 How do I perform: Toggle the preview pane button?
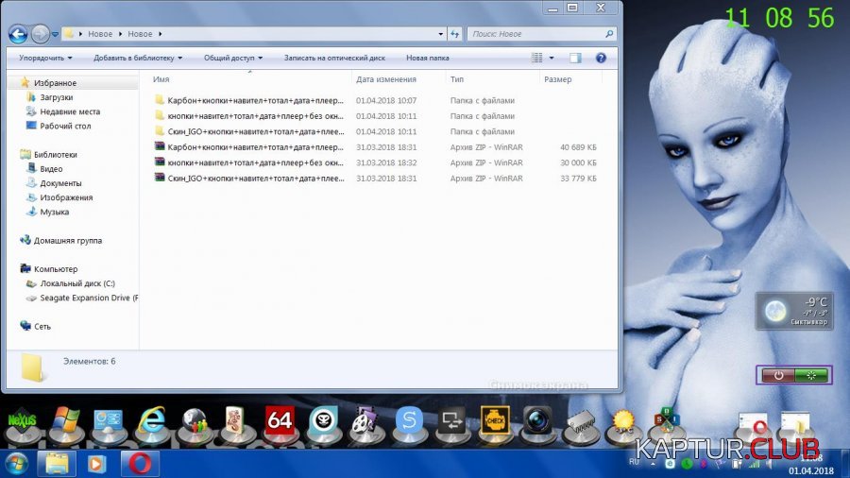575,58
